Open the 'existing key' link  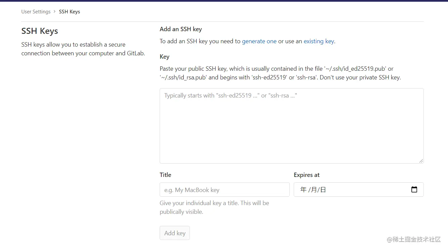pos(319,41)
